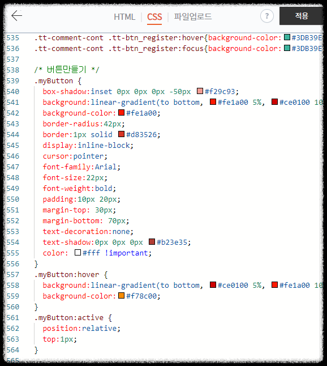Click .myButton:hover selector
The height and width of the screenshot is (366, 327).
(67, 274)
